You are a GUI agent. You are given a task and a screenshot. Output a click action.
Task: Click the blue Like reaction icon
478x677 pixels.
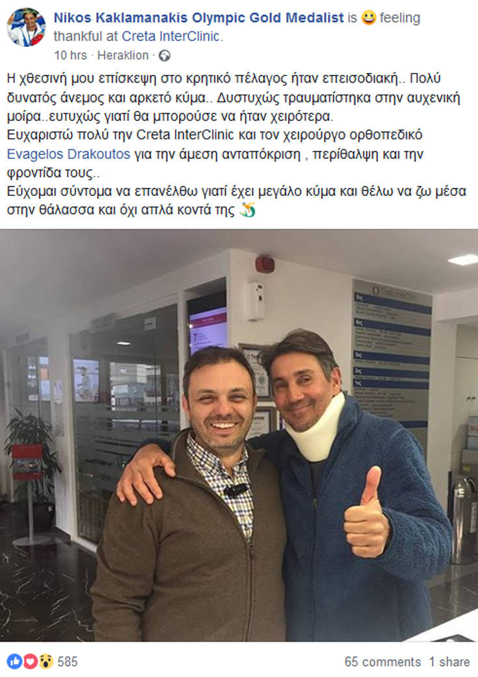coord(14,661)
